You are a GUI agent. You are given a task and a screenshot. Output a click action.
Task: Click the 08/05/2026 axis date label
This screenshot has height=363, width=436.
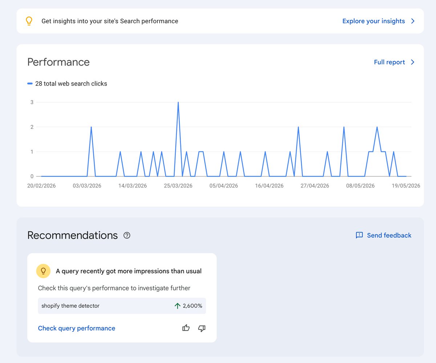pos(360,185)
